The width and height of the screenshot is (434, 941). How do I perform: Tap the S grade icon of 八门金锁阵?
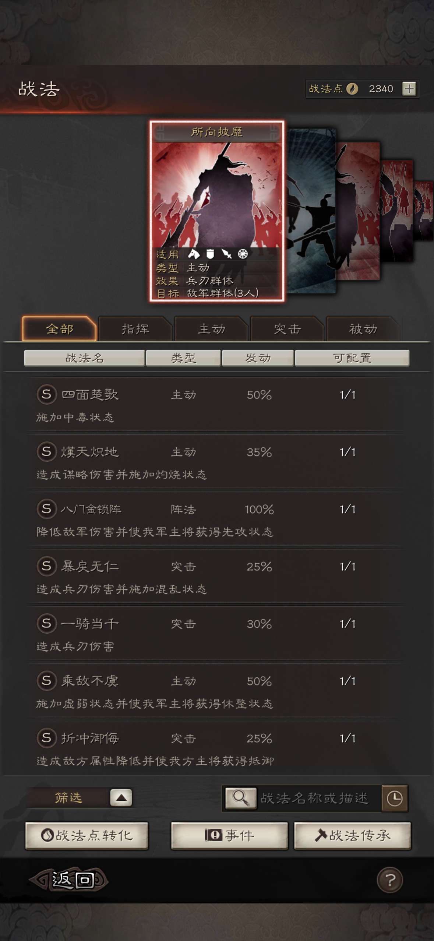[47, 509]
